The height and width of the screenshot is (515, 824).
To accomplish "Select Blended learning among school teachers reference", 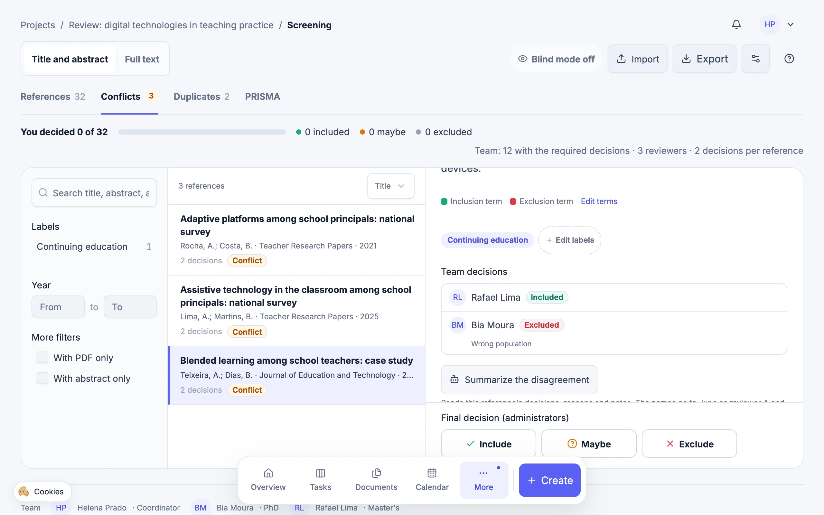I will tap(296, 375).
